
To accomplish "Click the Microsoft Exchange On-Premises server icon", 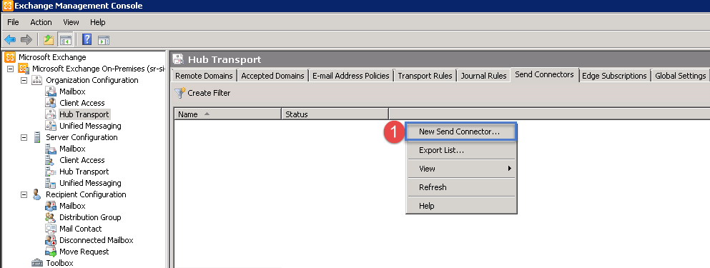I will tap(24, 69).
